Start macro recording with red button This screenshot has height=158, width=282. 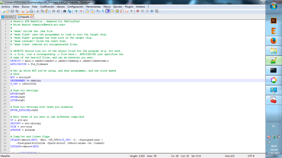[x=137, y=11]
